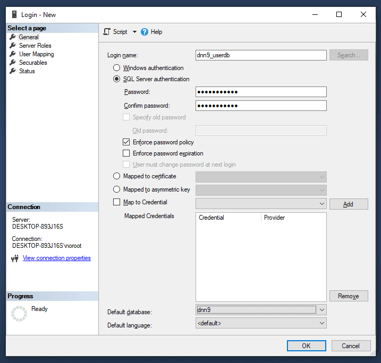Click the wrench icon beside User Mapping
Viewport: 381px width, 363px height.
(13, 54)
